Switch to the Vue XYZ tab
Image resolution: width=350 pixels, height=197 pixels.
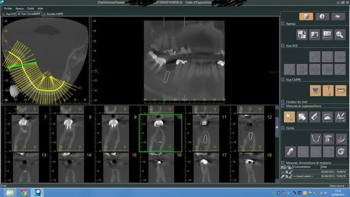[x=9, y=14]
